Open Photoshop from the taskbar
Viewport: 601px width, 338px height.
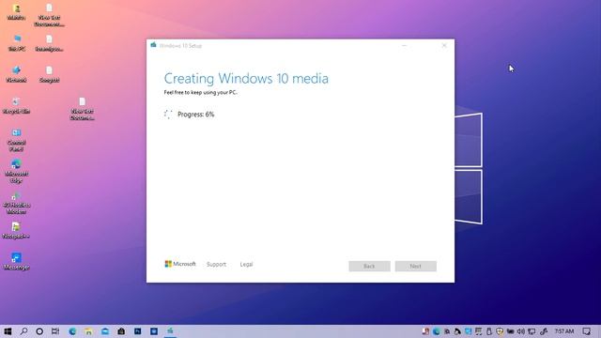138,331
